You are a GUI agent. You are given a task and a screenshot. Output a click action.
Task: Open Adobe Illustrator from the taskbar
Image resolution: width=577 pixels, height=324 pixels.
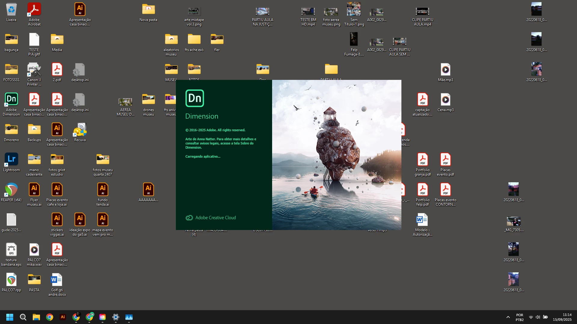pos(63,317)
